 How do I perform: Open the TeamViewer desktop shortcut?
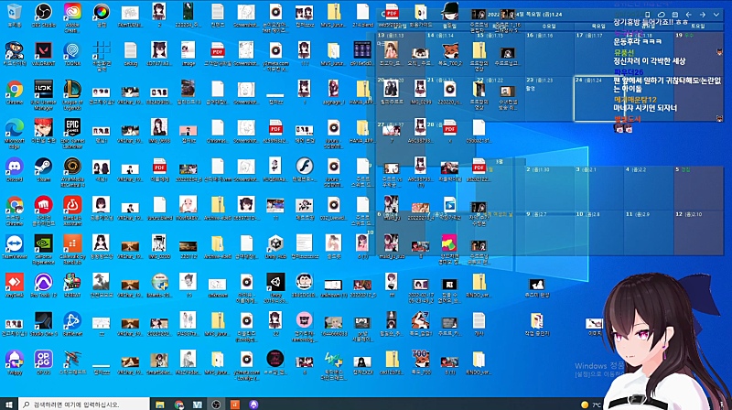15,246
